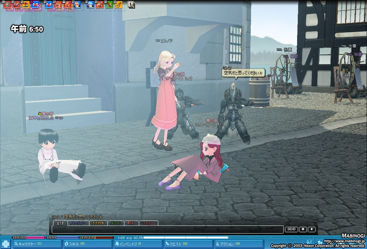Click ミンコ's speech bubble

(x=243, y=73)
